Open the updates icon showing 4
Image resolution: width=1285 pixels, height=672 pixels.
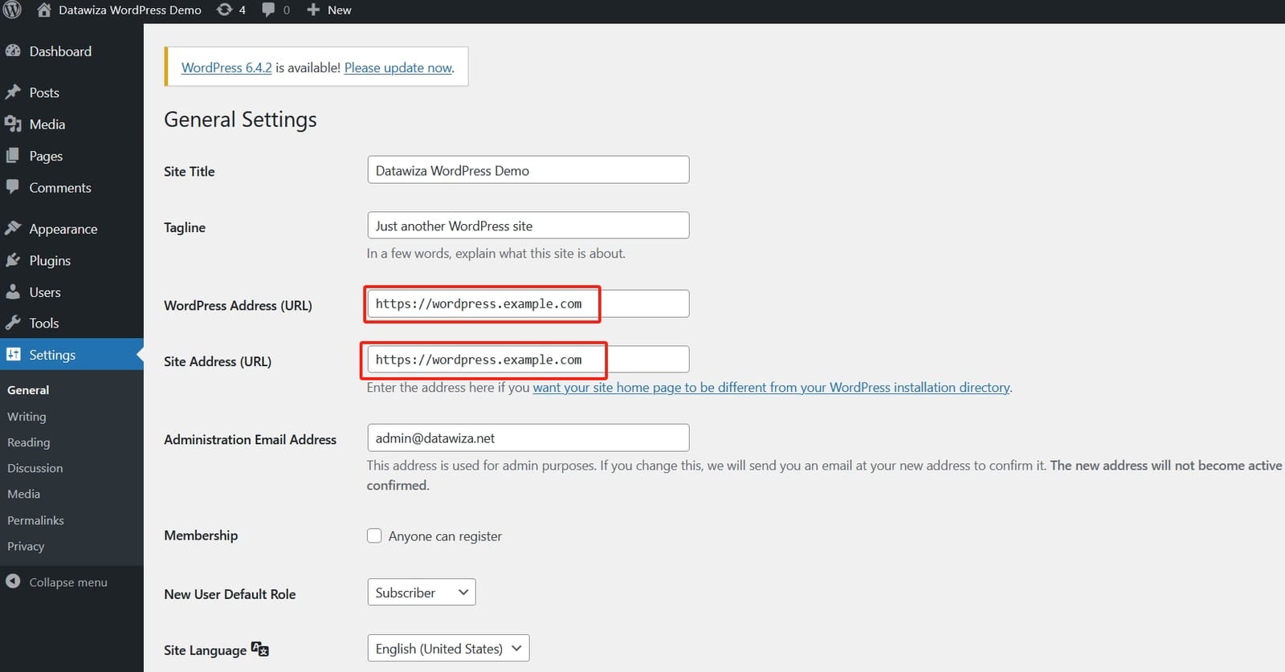(x=225, y=10)
